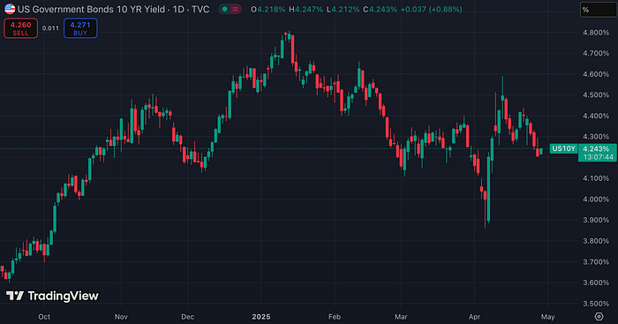The image size is (618, 324).
Task: Click the 13:07:44 countdown timer
Action: click(599, 157)
